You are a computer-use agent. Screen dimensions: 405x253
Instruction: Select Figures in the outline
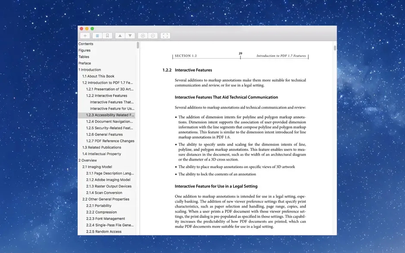(85, 50)
